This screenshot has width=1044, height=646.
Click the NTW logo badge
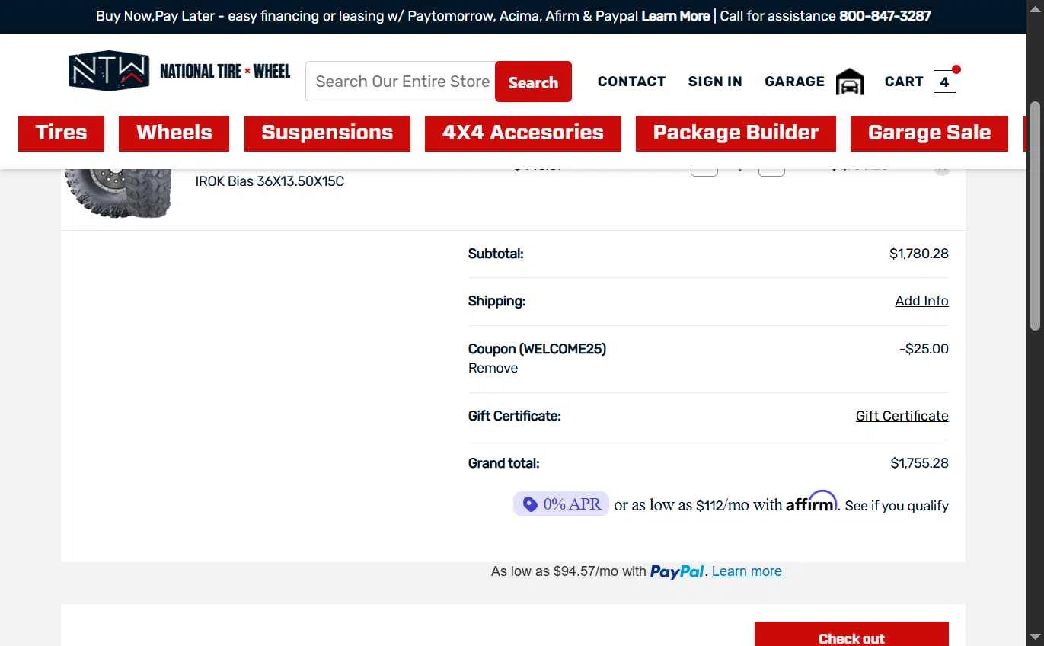109,71
